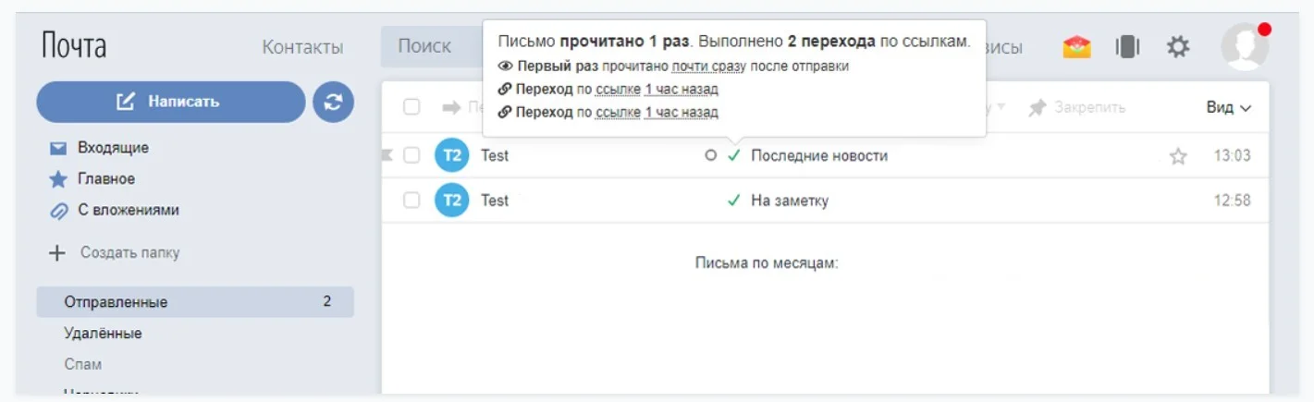Open the settings gear icon
This screenshot has height=402, width=1314.
1177,47
